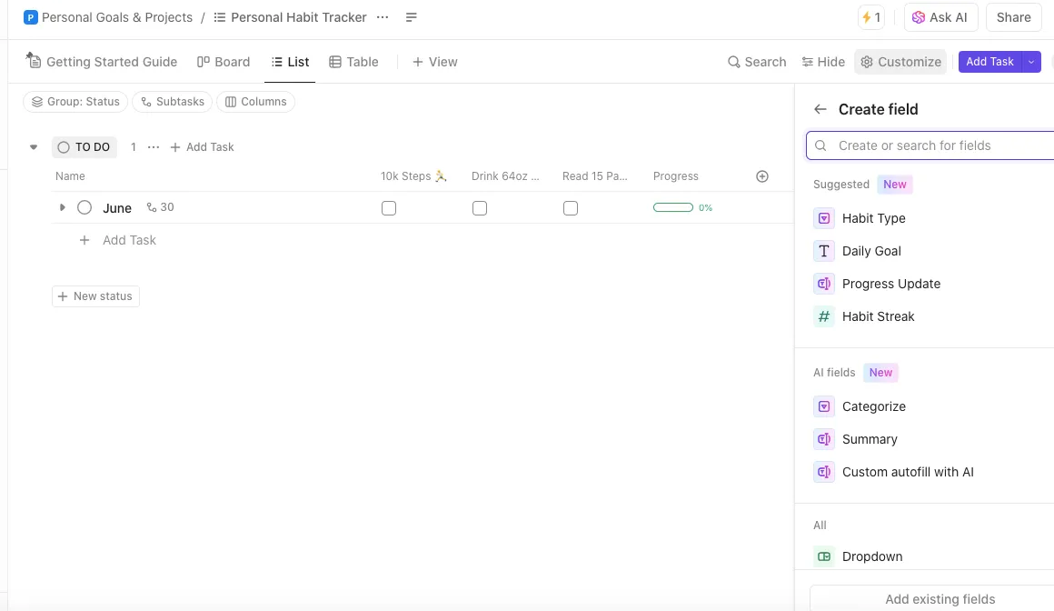Open the Customize panel
This screenshot has width=1054, height=611.
[x=900, y=62]
